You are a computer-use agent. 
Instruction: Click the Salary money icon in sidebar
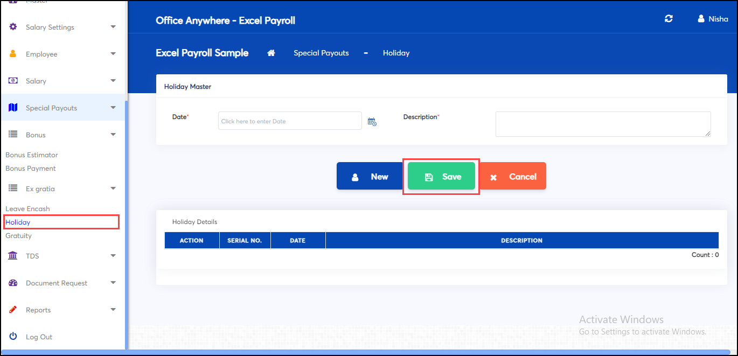pyautogui.click(x=13, y=81)
